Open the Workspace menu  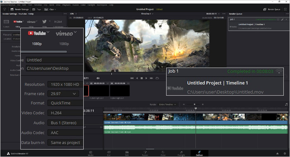pyautogui.click(x=102, y=5)
